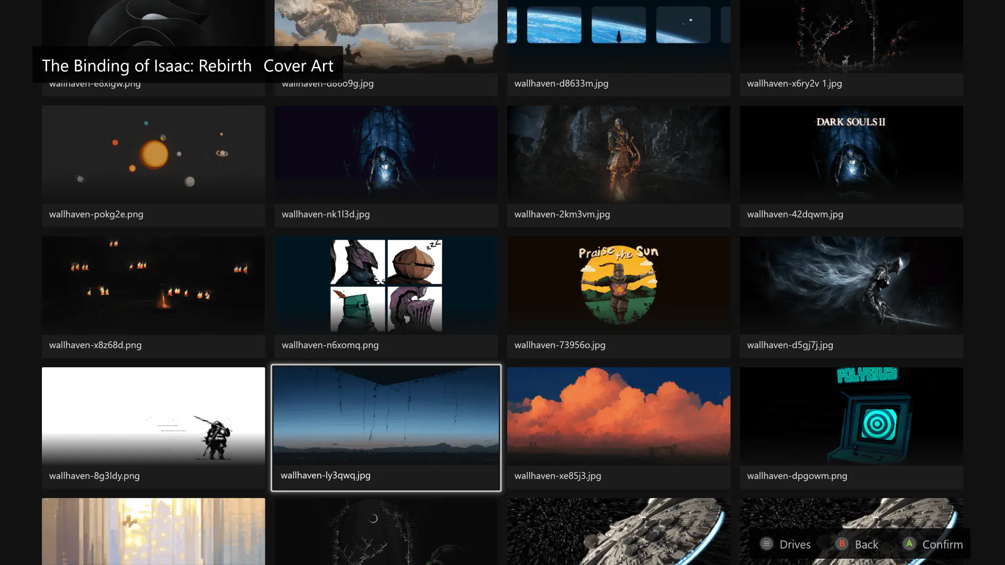Click the filename wallhaven-2km3vm.jpg
This screenshot has width=1005, height=565.
562,214
